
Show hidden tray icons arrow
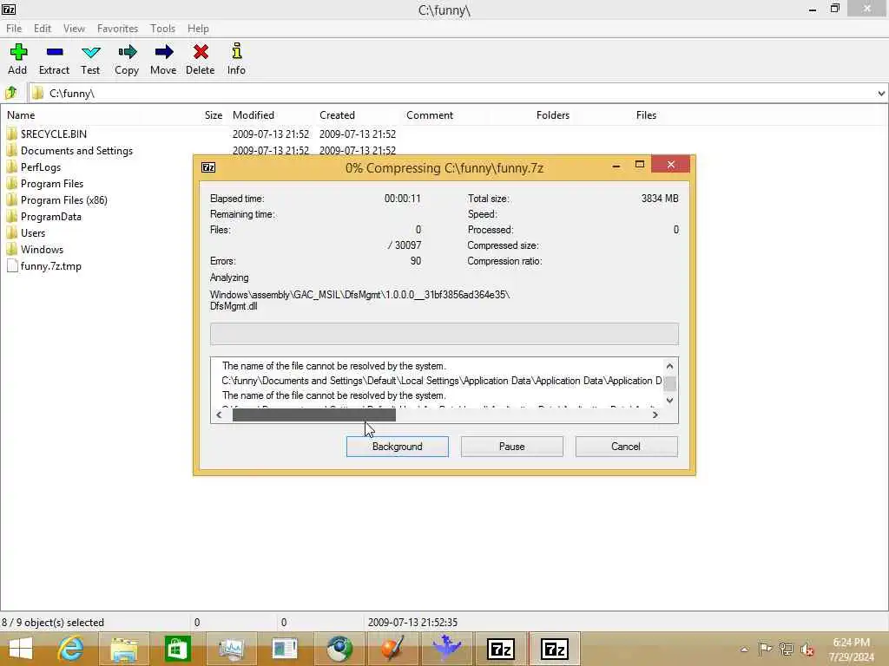[x=744, y=650]
